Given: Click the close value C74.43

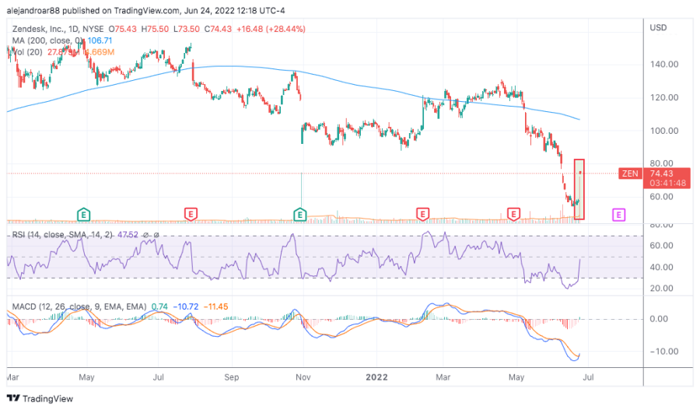Looking at the screenshot, I should [218, 29].
